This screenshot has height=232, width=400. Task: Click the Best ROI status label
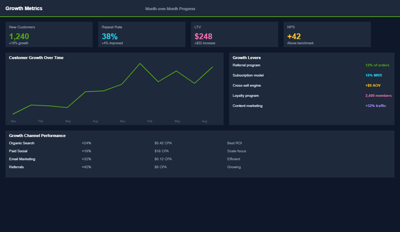233,143
